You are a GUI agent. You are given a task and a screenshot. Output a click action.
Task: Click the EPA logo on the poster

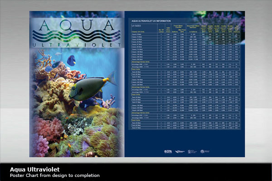pyautogui.click(x=168, y=151)
